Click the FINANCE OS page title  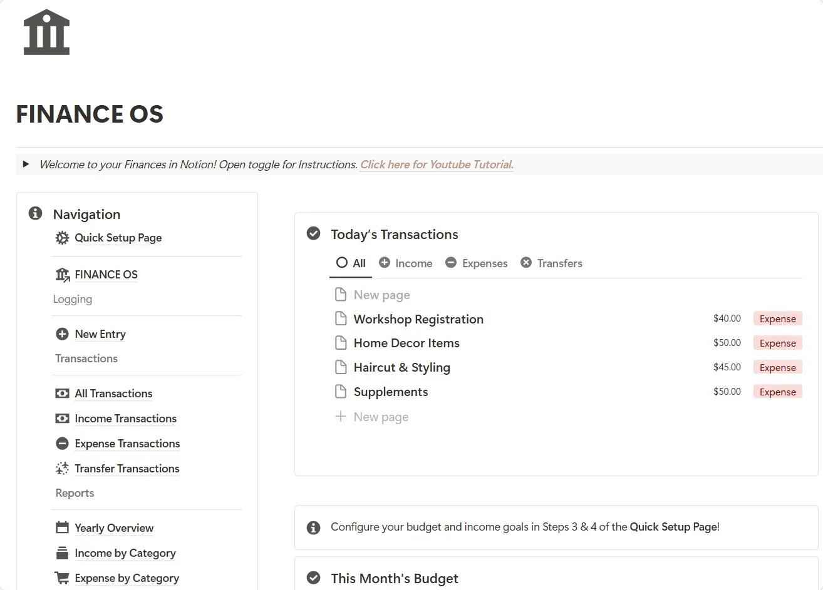[90, 114]
